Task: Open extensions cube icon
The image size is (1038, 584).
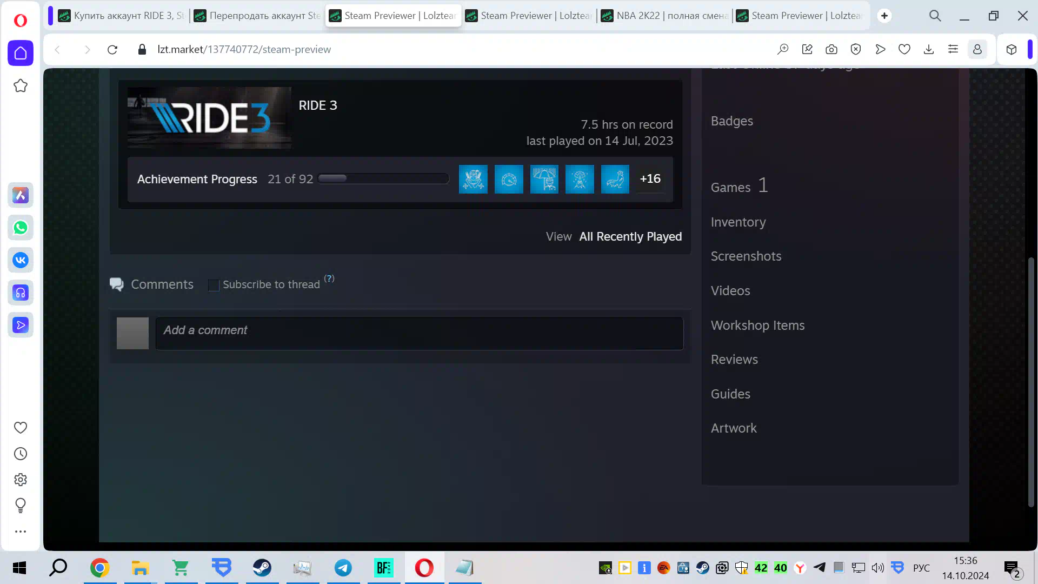Action: tap(1012, 50)
